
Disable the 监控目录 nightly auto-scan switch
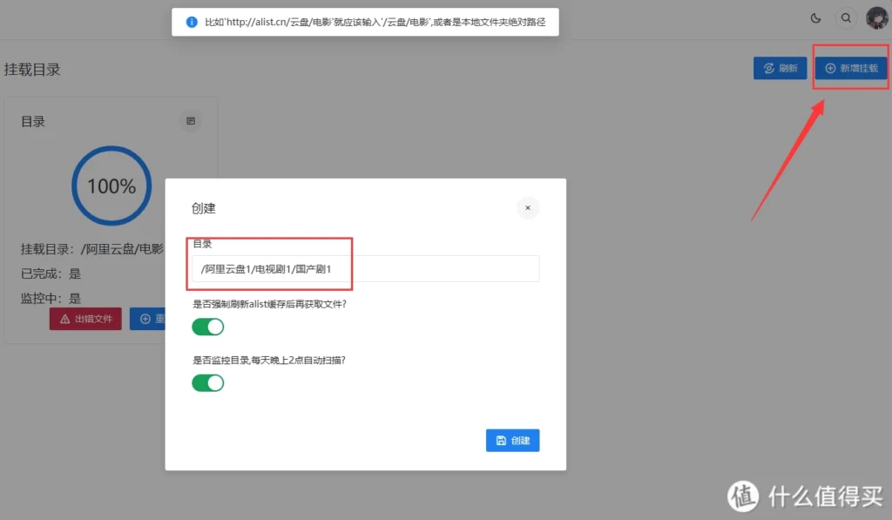[208, 382]
